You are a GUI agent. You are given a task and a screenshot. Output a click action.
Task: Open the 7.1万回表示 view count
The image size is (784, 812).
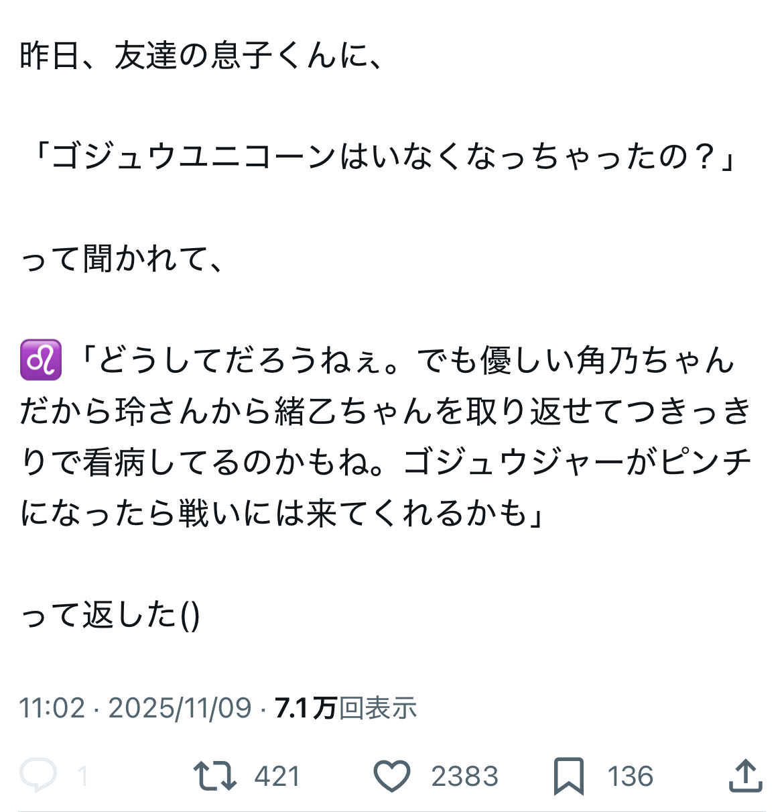pos(346,708)
